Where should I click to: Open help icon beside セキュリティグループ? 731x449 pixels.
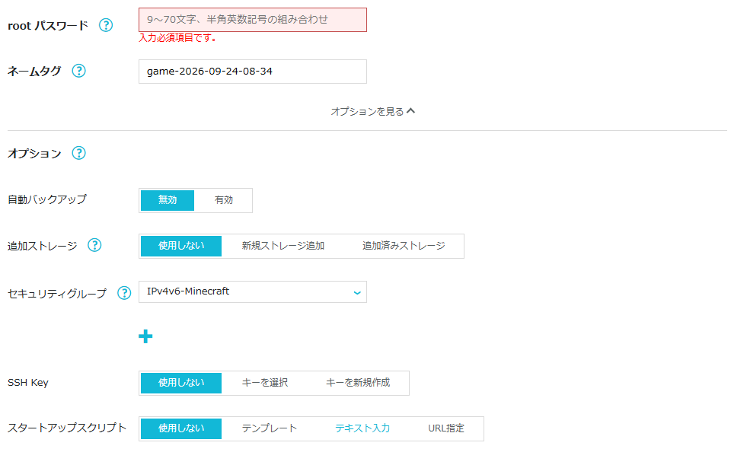124,293
